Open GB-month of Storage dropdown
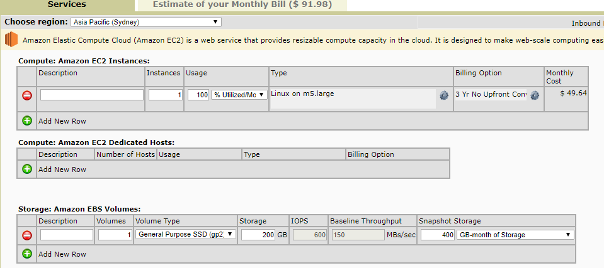604x268 pixels. tap(515, 235)
